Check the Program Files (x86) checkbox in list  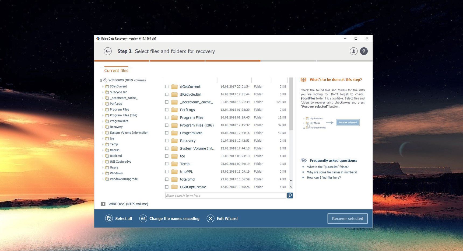pos(167,125)
